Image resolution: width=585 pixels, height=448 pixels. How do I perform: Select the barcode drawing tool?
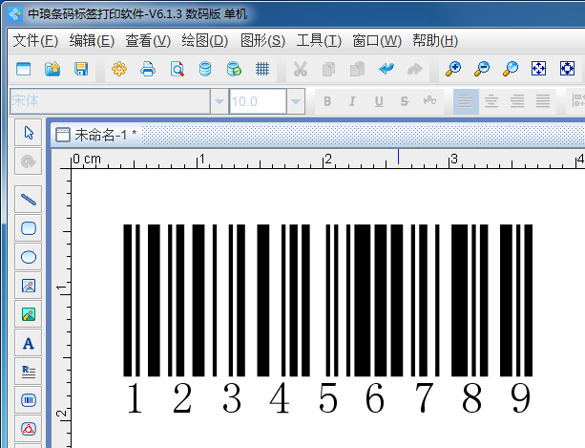tap(29, 400)
